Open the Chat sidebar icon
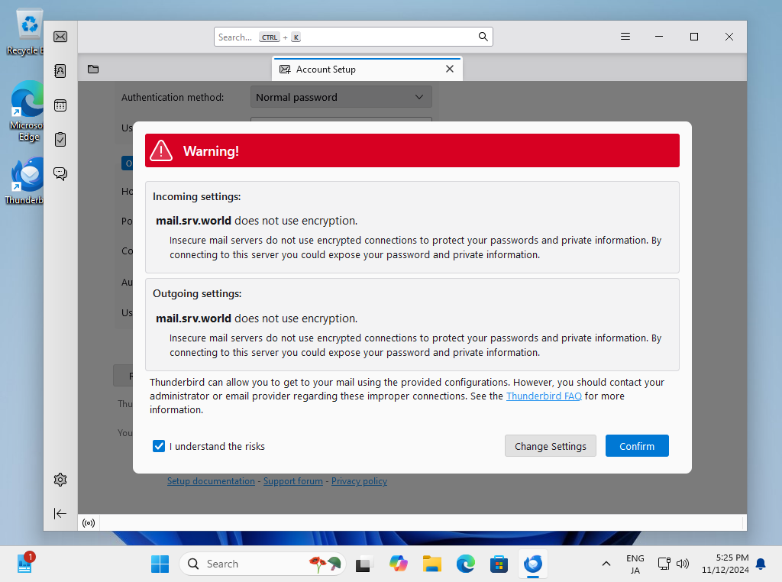The width and height of the screenshot is (782, 582). (x=60, y=173)
